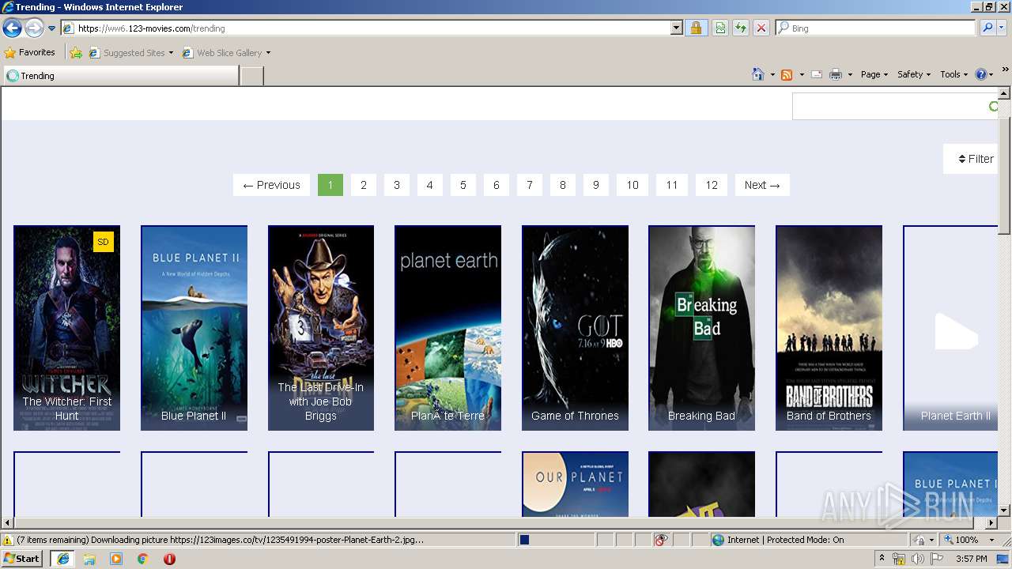The width and height of the screenshot is (1012, 569).
Task: Click the Read Mail icon
Action: click(x=817, y=74)
